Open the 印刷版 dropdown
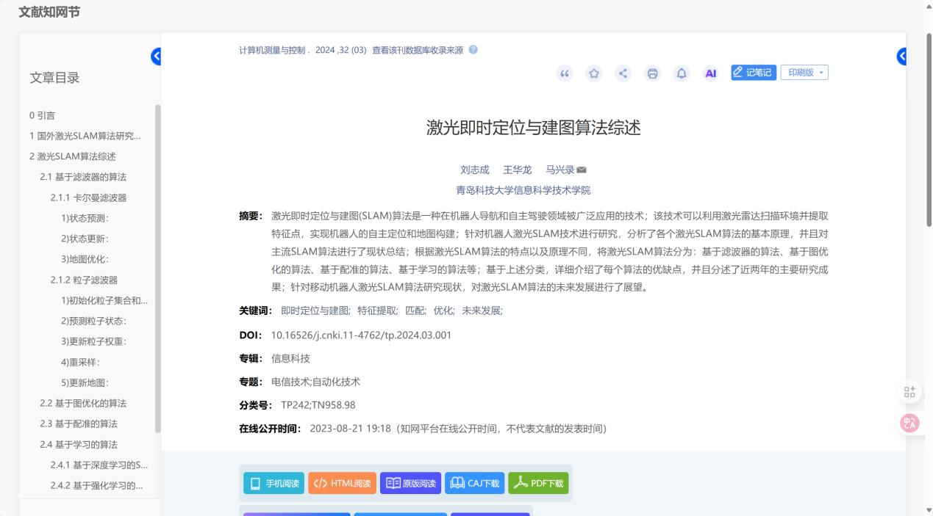This screenshot has height=516, width=933. tap(804, 73)
